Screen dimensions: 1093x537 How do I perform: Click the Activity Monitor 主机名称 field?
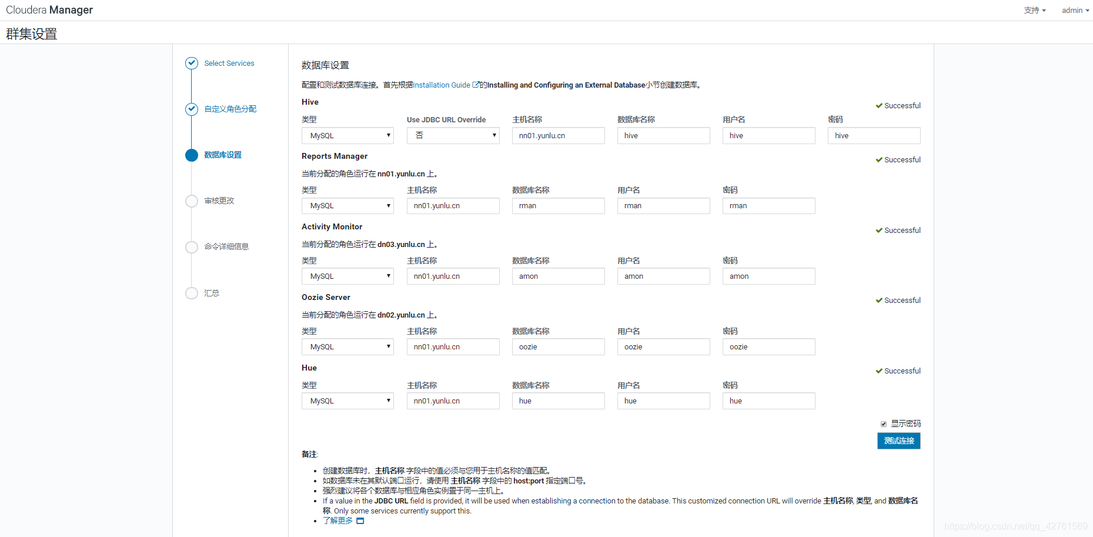click(453, 276)
